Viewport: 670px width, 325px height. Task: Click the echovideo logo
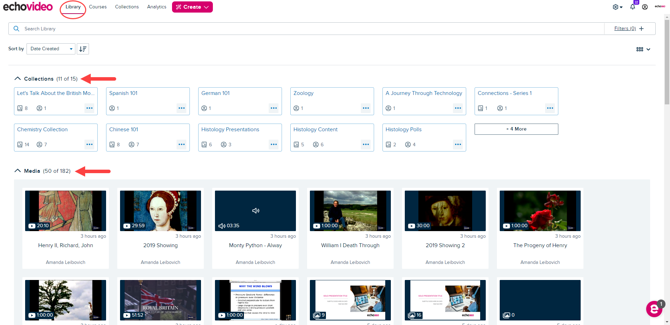[28, 7]
